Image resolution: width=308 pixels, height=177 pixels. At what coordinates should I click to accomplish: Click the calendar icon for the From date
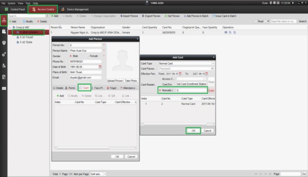[x=180, y=74]
